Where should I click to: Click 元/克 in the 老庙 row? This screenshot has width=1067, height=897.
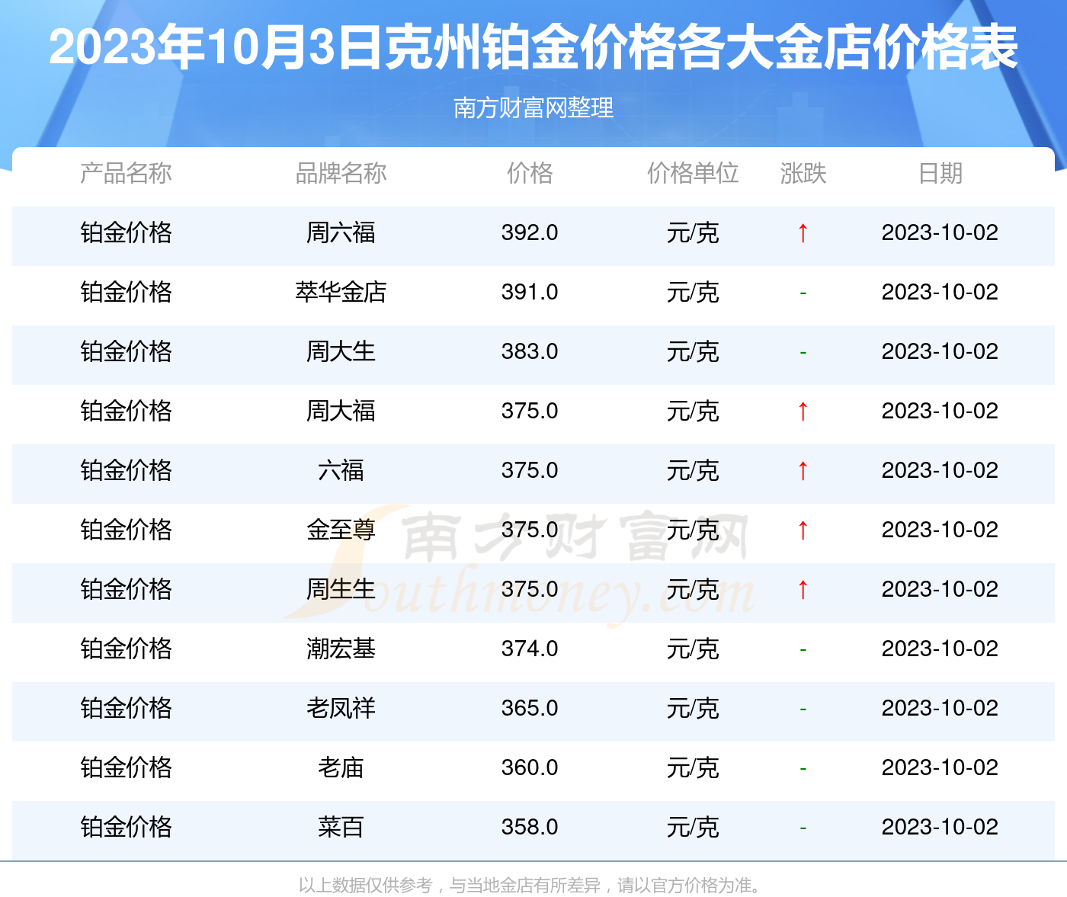(693, 768)
